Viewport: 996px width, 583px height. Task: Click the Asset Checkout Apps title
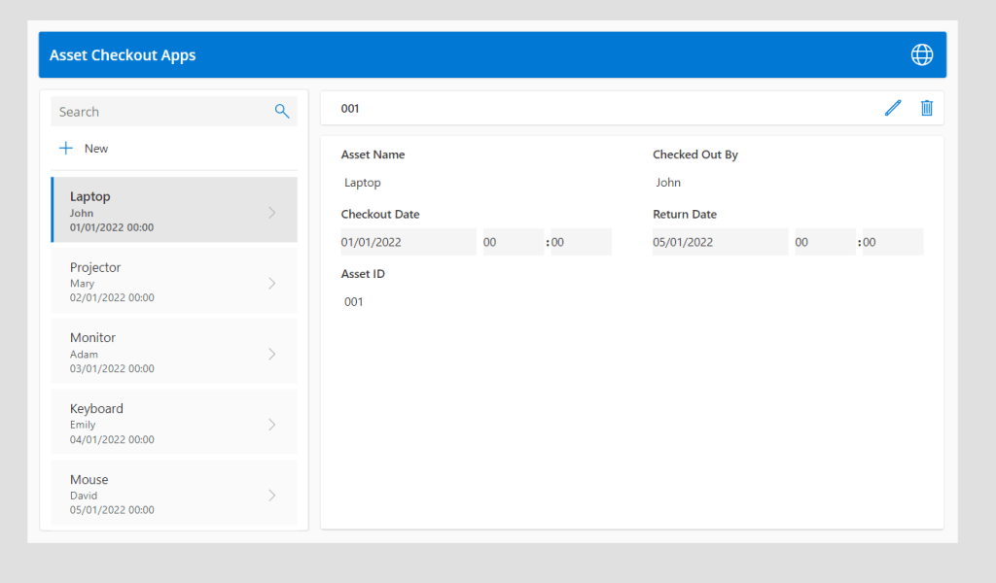[123, 55]
